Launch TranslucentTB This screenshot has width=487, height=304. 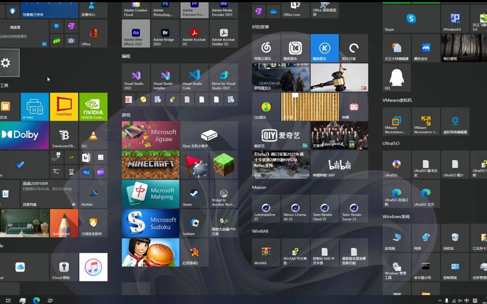[64, 135]
